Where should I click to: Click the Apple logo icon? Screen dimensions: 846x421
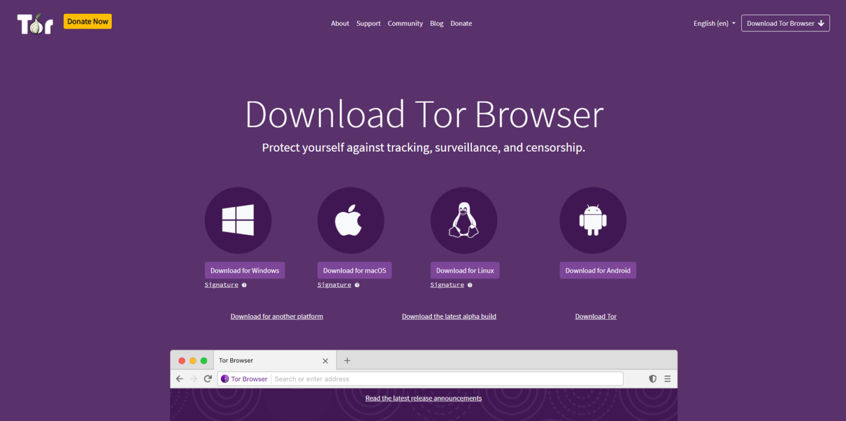pos(351,220)
